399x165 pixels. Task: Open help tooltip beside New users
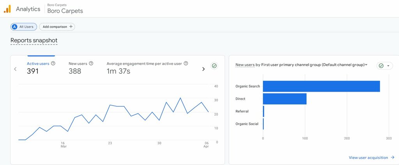pyautogui.click(x=91, y=63)
